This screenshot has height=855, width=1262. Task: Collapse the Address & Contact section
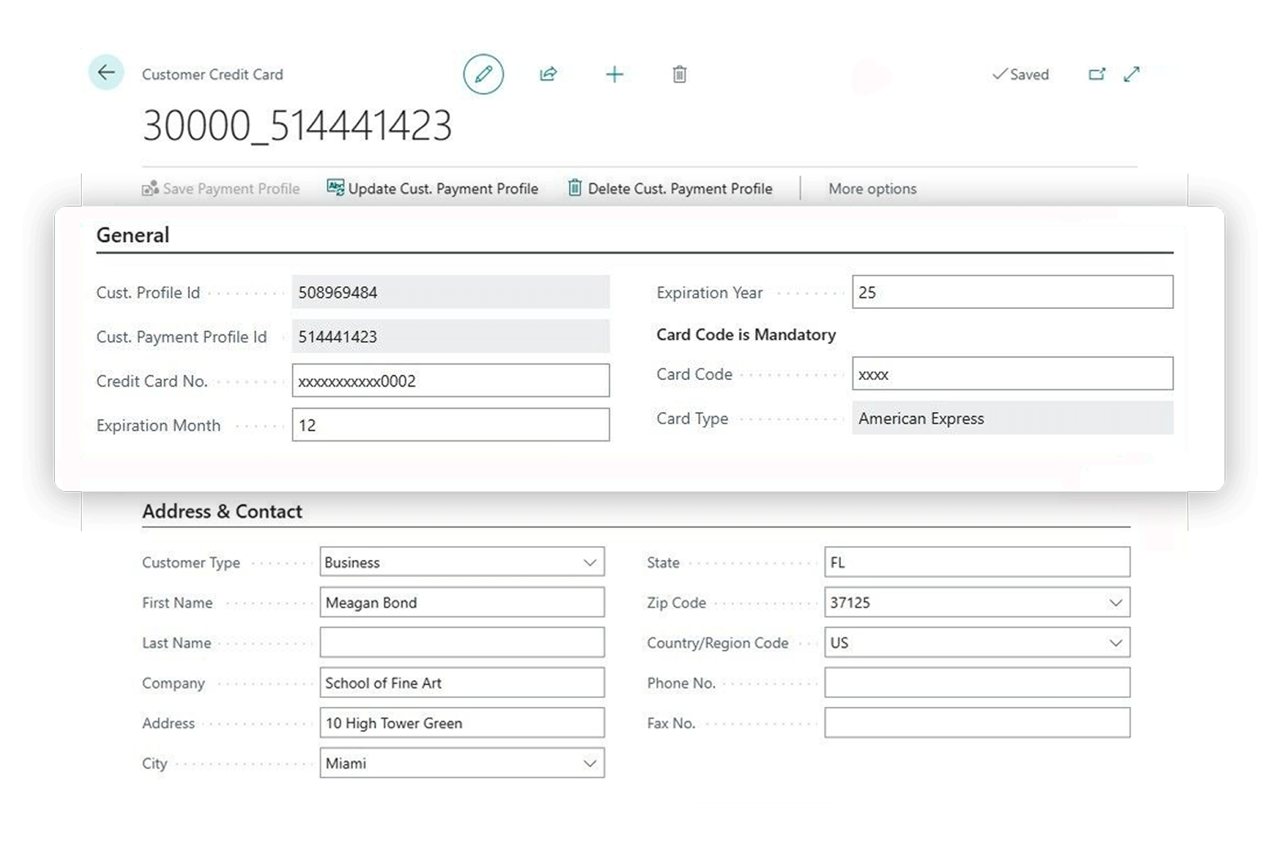coord(222,512)
